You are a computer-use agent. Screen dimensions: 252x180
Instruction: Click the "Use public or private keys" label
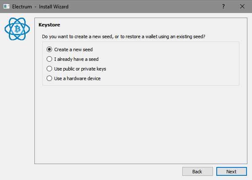pos(80,69)
